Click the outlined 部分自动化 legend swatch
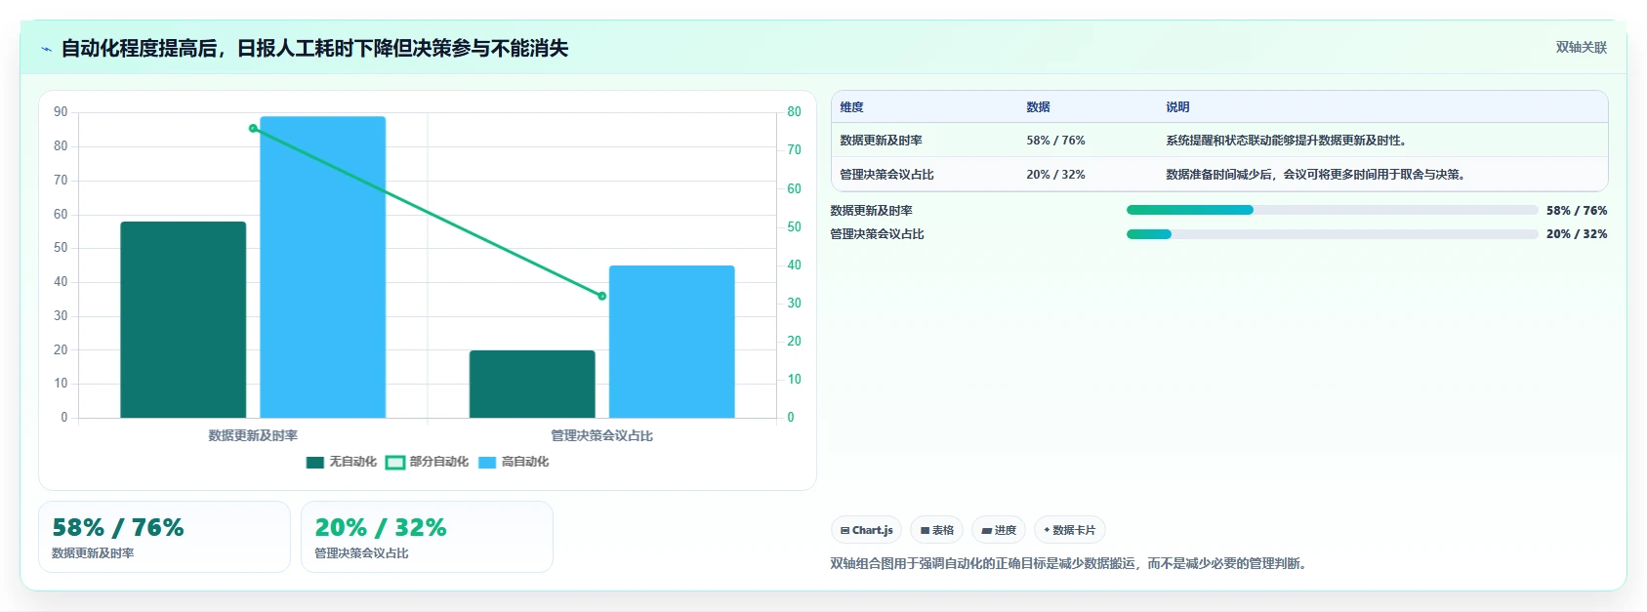 tap(394, 463)
